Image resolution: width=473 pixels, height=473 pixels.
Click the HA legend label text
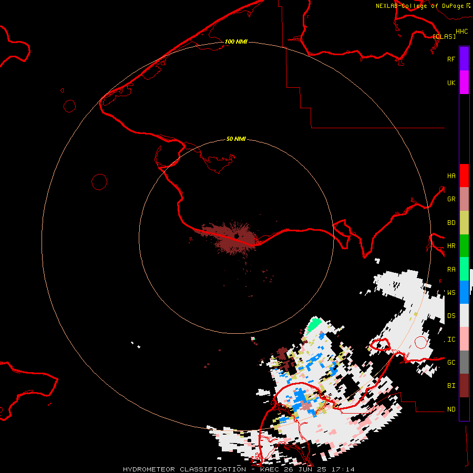(451, 176)
